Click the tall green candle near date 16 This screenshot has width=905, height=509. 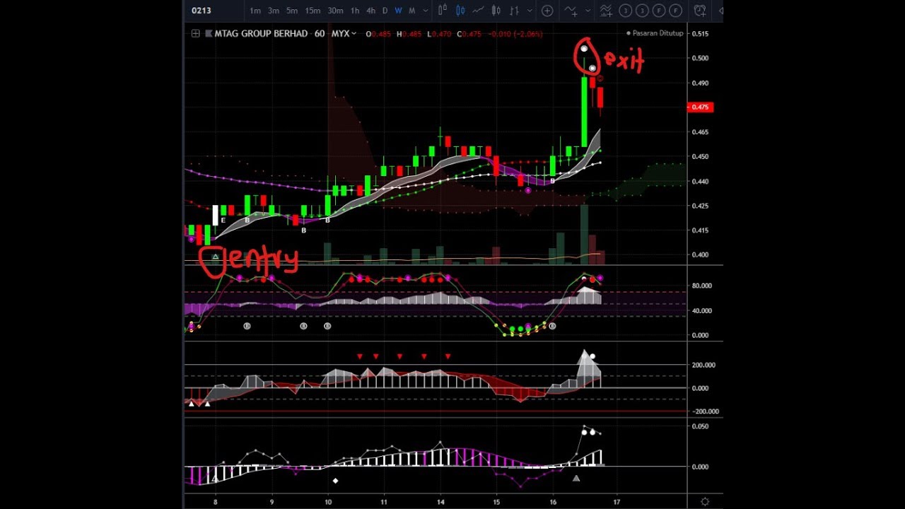tap(585, 112)
